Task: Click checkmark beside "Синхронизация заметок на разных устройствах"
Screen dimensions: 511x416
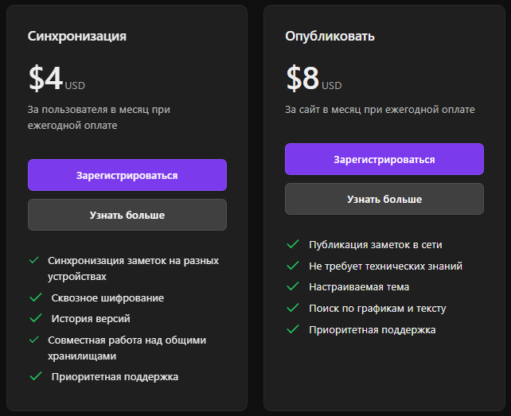Action: pyautogui.click(x=34, y=260)
